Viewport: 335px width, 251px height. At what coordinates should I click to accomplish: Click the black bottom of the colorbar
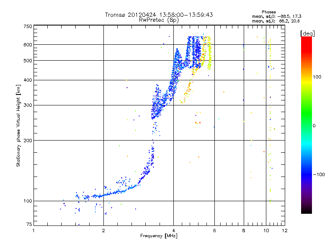[x=307, y=210]
